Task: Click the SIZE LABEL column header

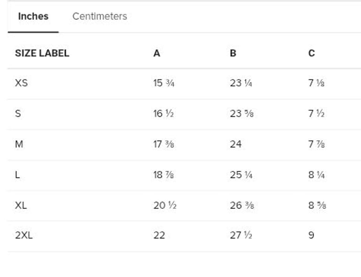Action: (42, 53)
